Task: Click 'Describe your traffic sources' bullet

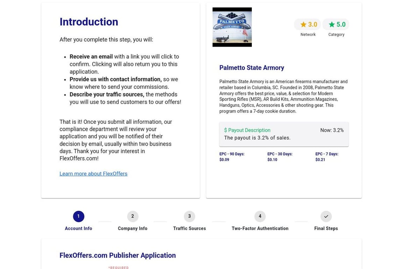Action: [x=107, y=95]
